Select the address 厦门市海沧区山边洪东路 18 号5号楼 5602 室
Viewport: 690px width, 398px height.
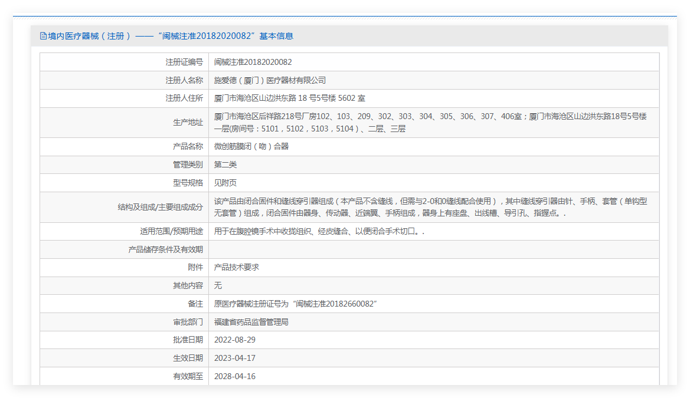pos(290,98)
